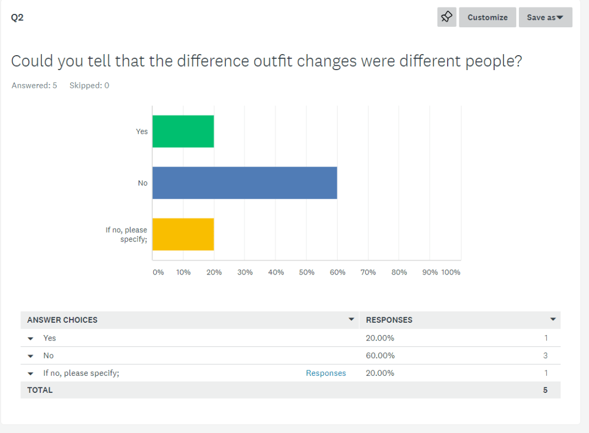Screen dimensions: 589x433
Task: Expand the 'If no, please specify' row arrow
Action: [31, 374]
